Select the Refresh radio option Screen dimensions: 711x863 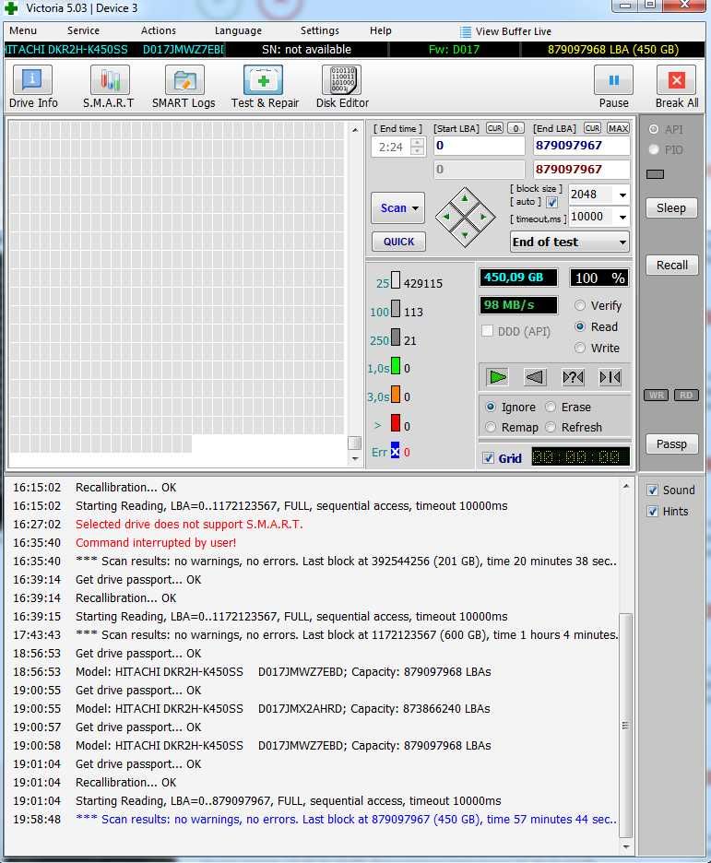(551, 427)
